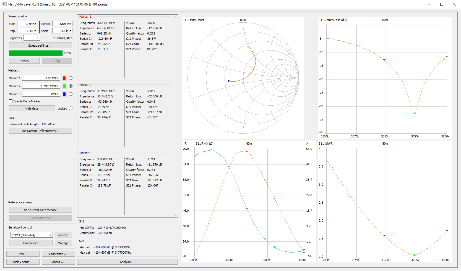The height and width of the screenshot is (271, 461).
Task: Open the COM3 (NanoVNA) serial port dropdown
Action: (31, 235)
